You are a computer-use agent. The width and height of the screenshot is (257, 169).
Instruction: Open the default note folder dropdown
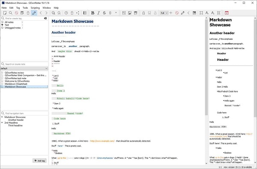tap(24, 68)
